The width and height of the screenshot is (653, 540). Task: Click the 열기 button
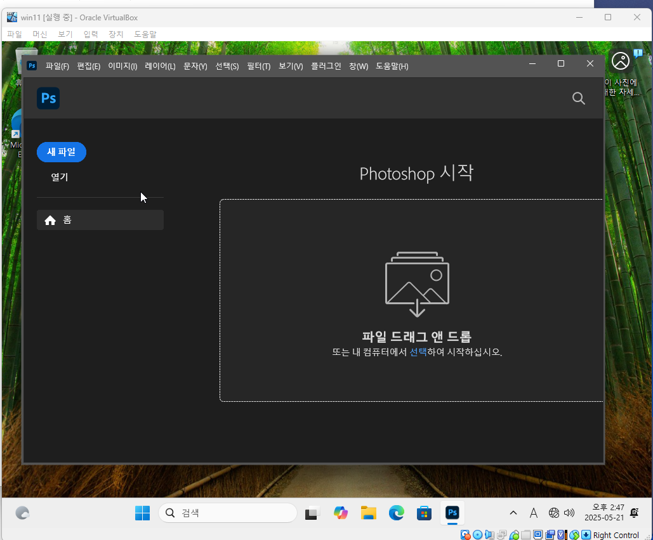[x=60, y=177]
